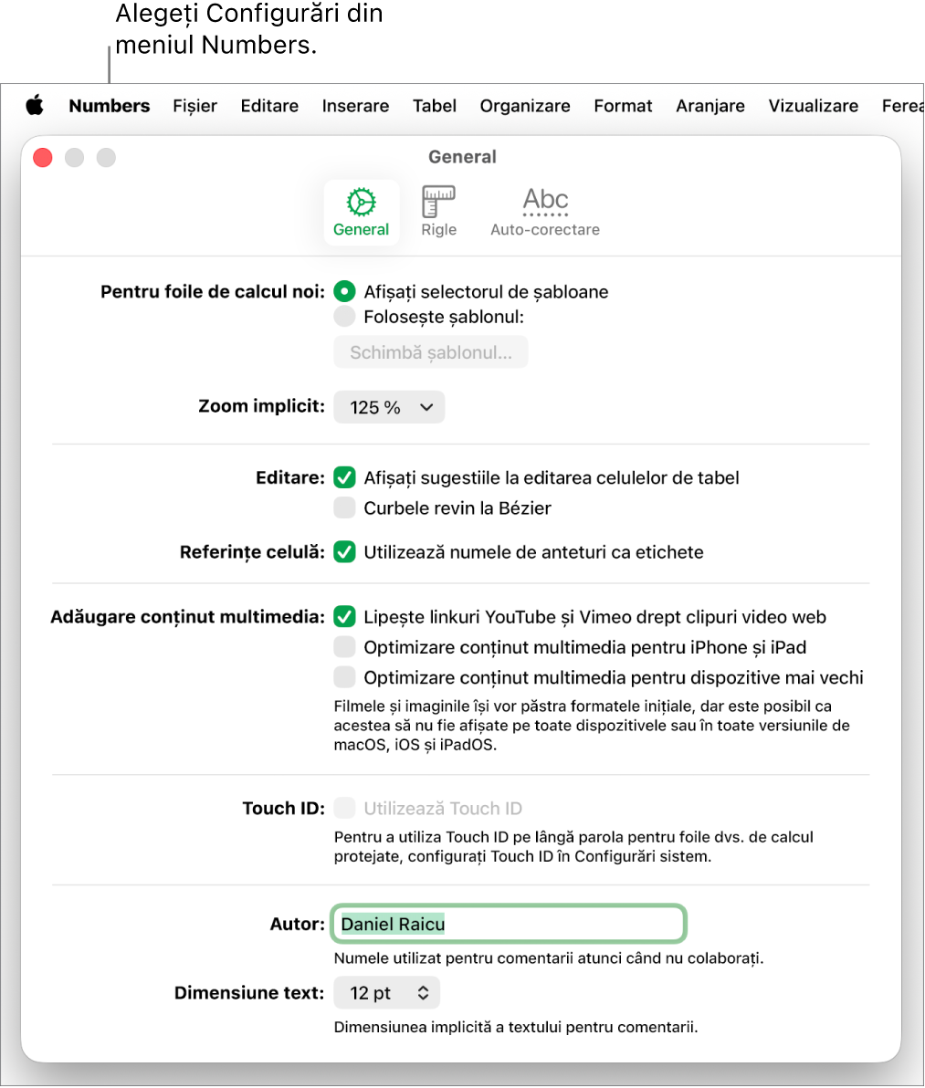The height and width of the screenshot is (1088, 925).
Task: Click the Numele utilizat pentru comentarii note
Action: pyautogui.click(x=548, y=958)
